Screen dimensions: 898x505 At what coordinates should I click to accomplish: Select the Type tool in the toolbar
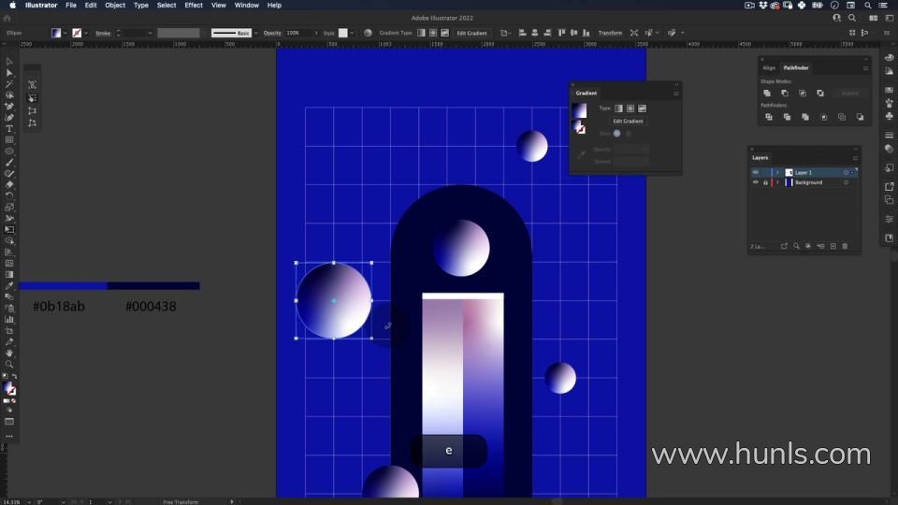(9, 129)
